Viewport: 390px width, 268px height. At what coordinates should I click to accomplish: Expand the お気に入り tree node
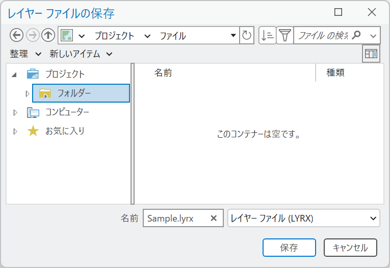15,131
